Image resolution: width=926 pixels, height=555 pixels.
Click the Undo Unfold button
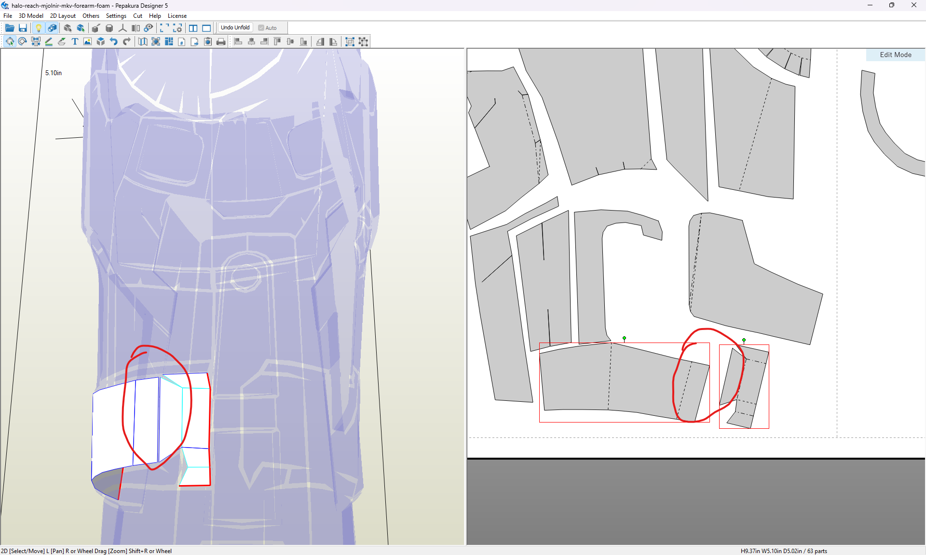[235, 27]
